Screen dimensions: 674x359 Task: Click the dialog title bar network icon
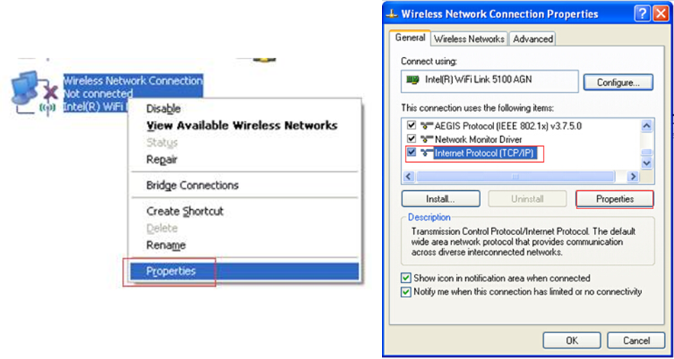point(391,14)
